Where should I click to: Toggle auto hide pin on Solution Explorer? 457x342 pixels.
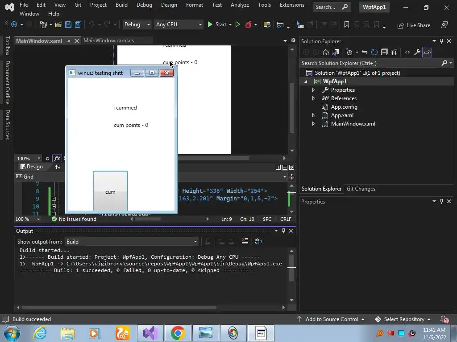click(441, 41)
